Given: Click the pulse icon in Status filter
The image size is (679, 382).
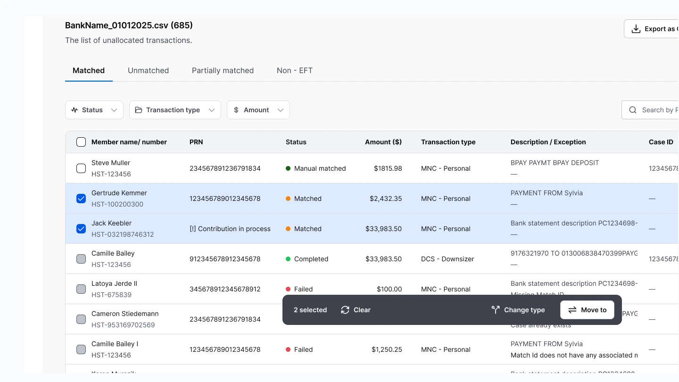Looking at the screenshot, I should [75, 110].
